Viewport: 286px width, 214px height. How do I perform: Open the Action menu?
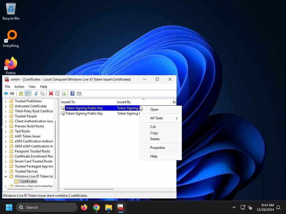click(19, 87)
